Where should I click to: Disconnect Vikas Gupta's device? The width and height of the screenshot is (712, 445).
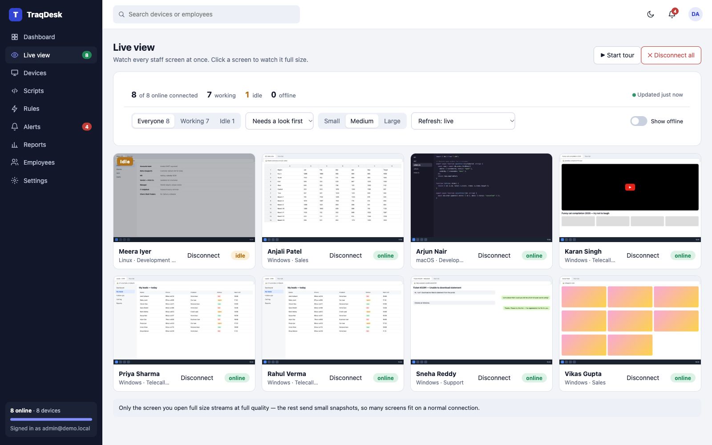[643, 378]
